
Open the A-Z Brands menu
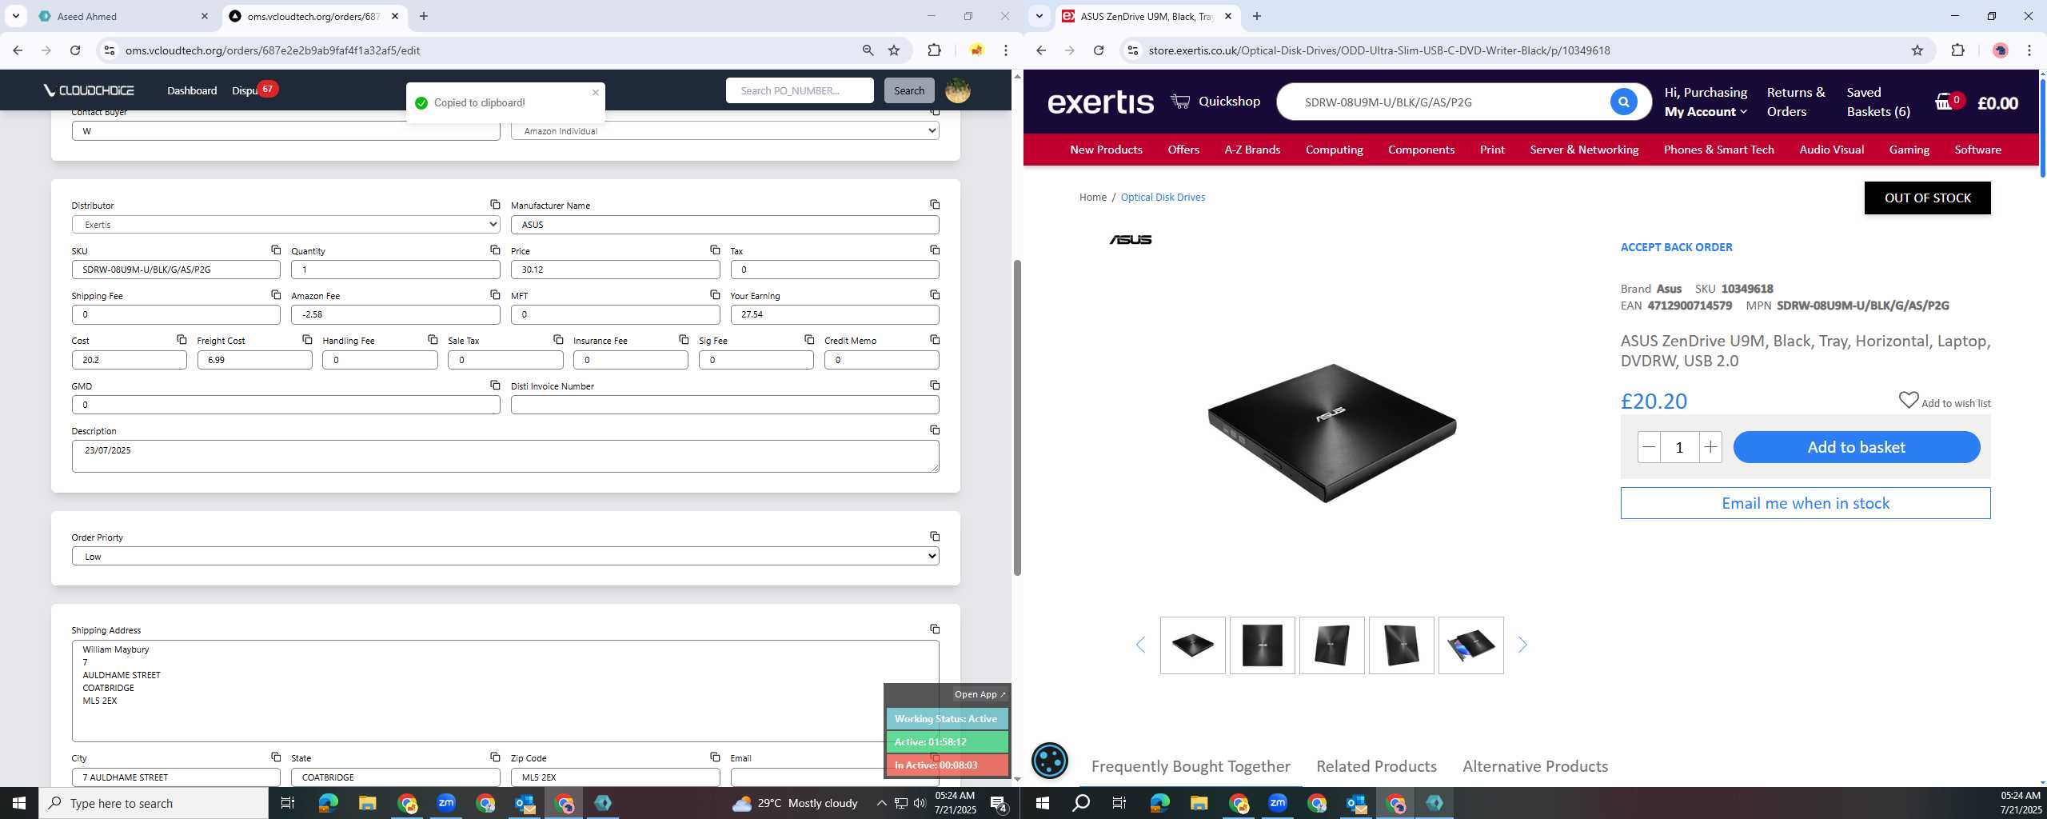click(1252, 150)
